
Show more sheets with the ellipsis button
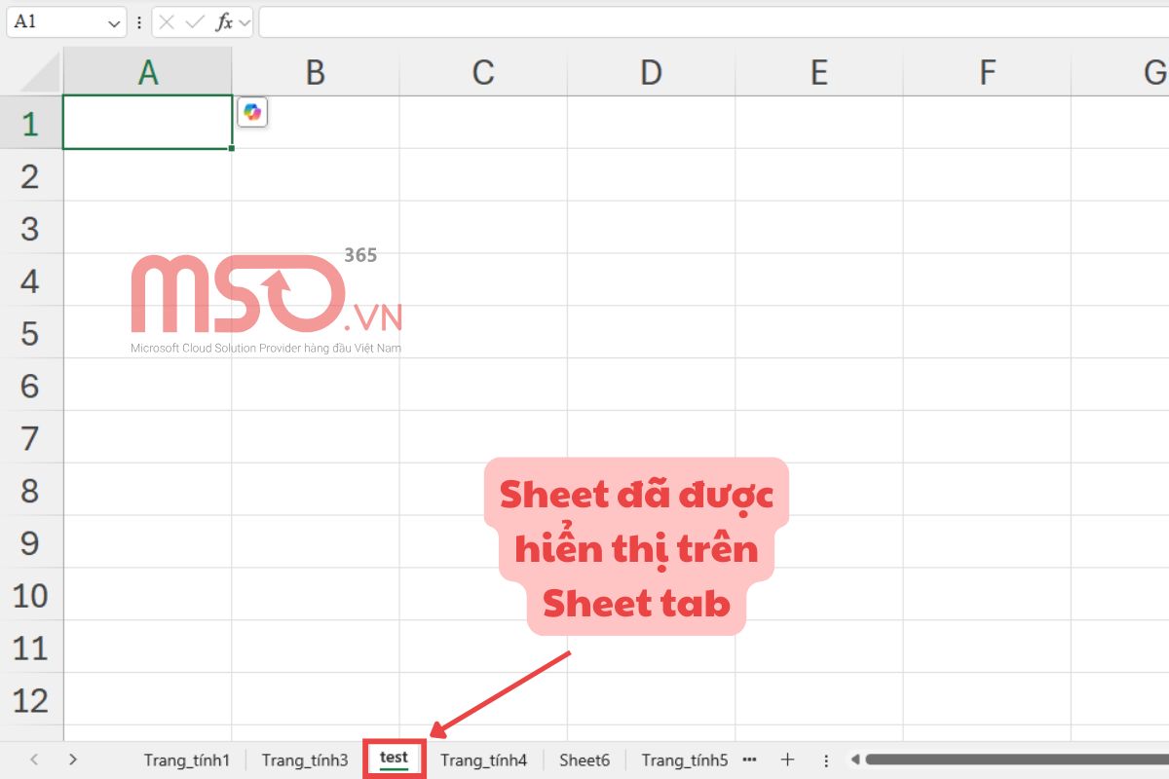[749, 759]
